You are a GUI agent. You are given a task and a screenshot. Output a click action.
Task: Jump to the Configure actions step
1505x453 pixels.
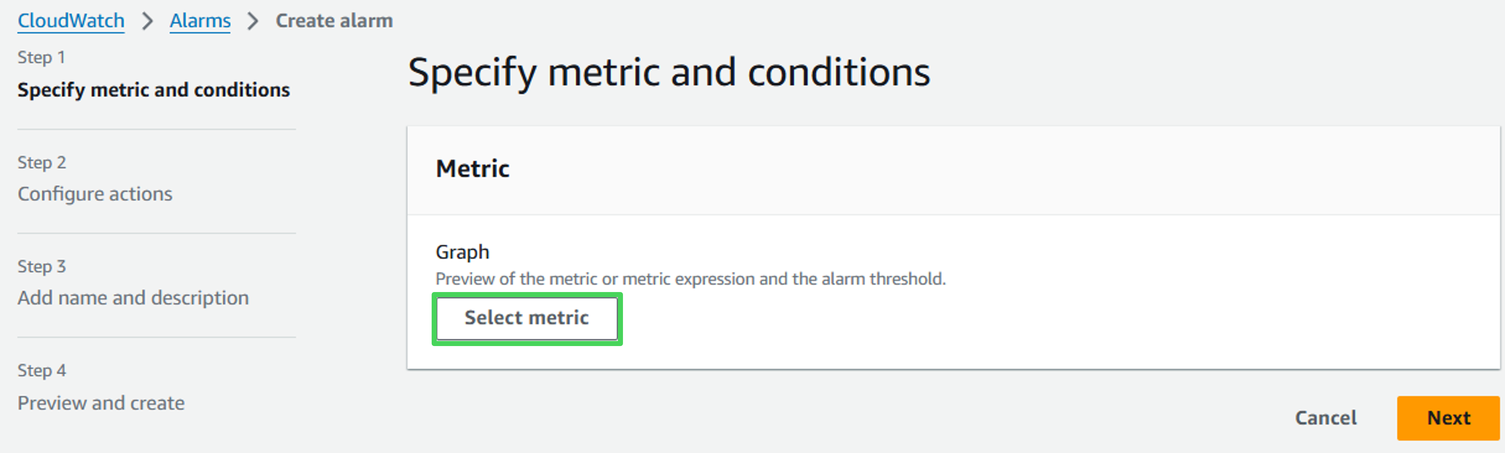[95, 194]
